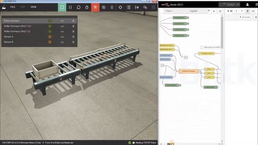Pause the Factory I/O simulation
This screenshot has height=145, width=258.
tap(70, 7)
